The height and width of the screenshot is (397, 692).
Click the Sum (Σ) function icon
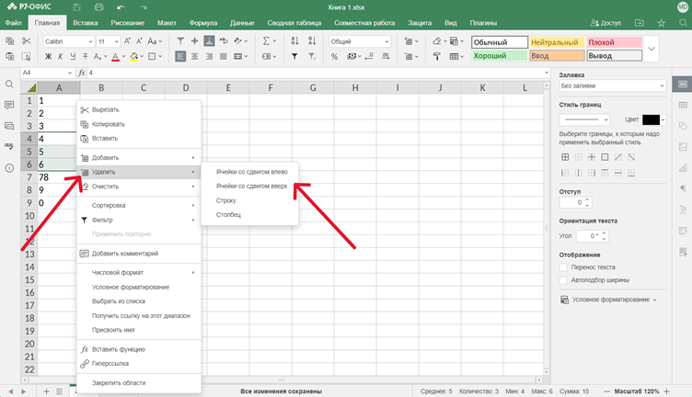267,41
